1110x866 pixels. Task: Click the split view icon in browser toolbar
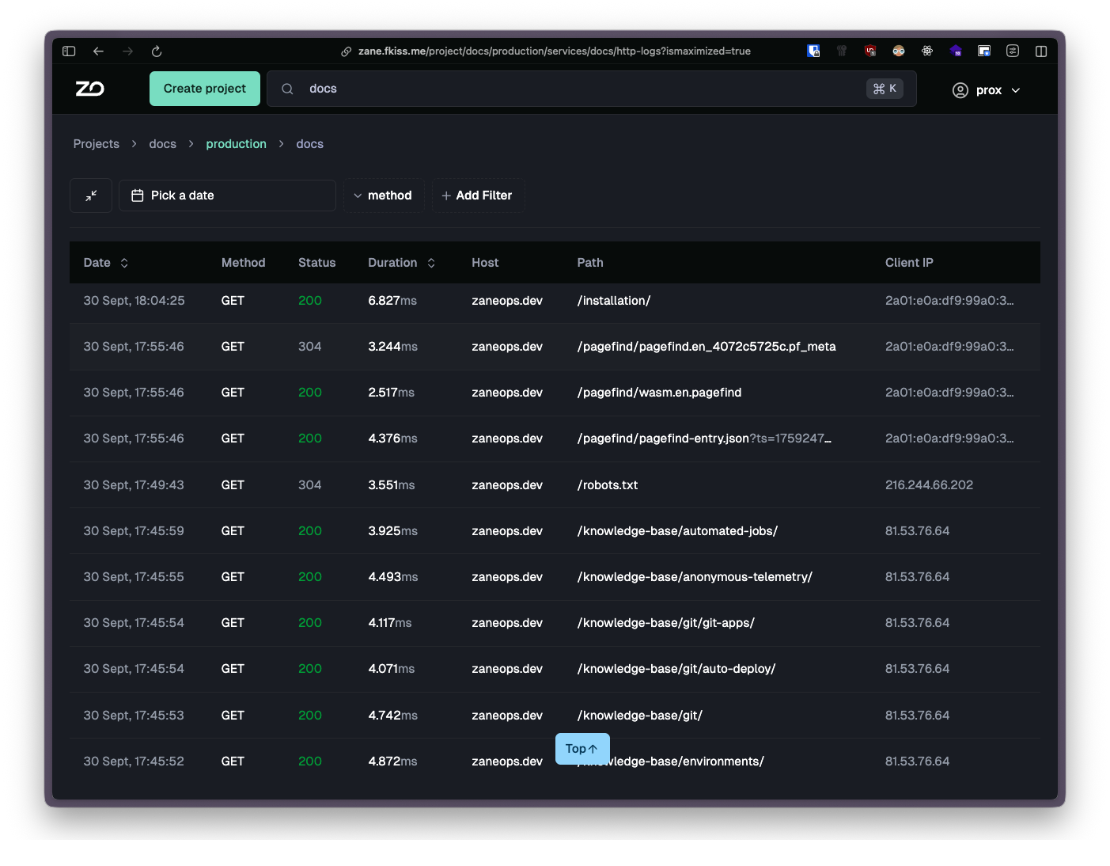pos(1041,51)
